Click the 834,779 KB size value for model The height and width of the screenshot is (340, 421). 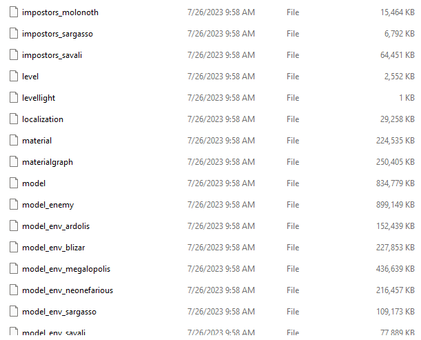point(396,183)
